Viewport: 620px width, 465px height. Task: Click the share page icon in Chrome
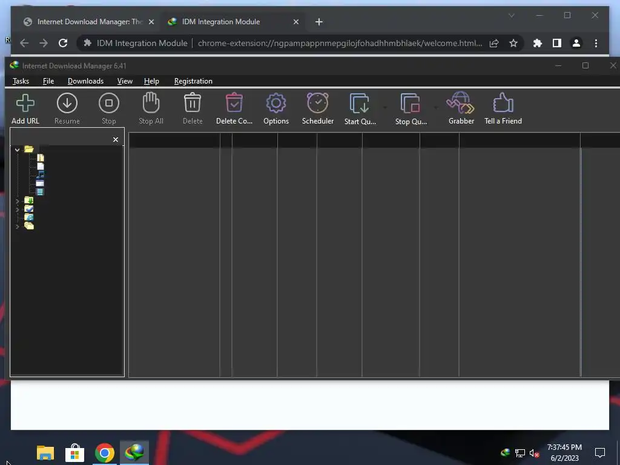tap(494, 43)
